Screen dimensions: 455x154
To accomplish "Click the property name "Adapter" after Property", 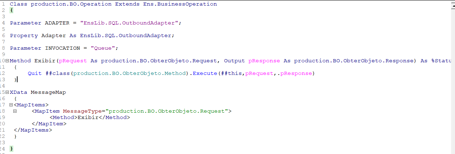I will coord(54,36).
